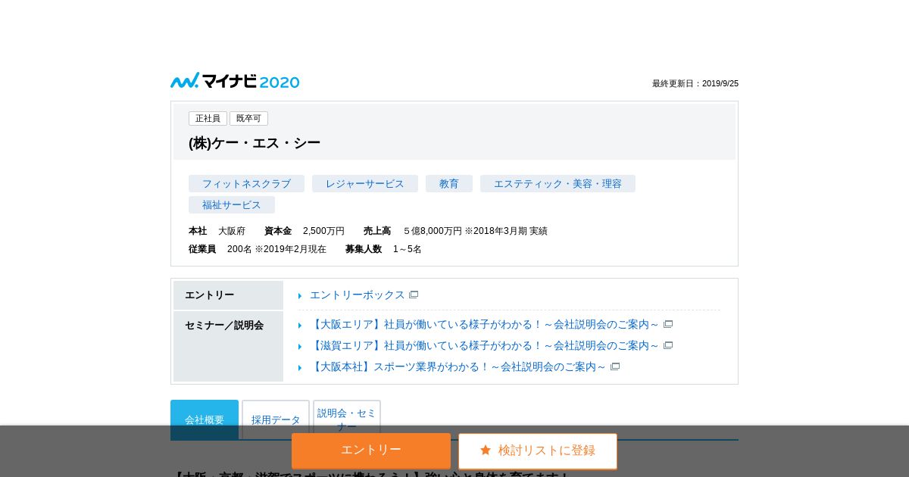Click the 既卒可 label badge
This screenshot has width=909, height=477.
click(x=248, y=118)
